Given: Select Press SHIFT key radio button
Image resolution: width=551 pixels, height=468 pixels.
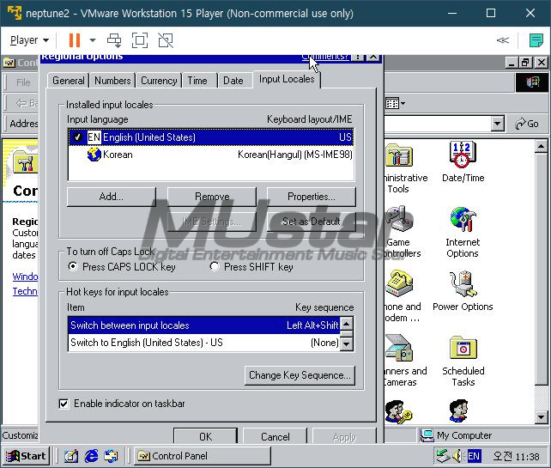Looking at the screenshot, I should tap(215, 266).
